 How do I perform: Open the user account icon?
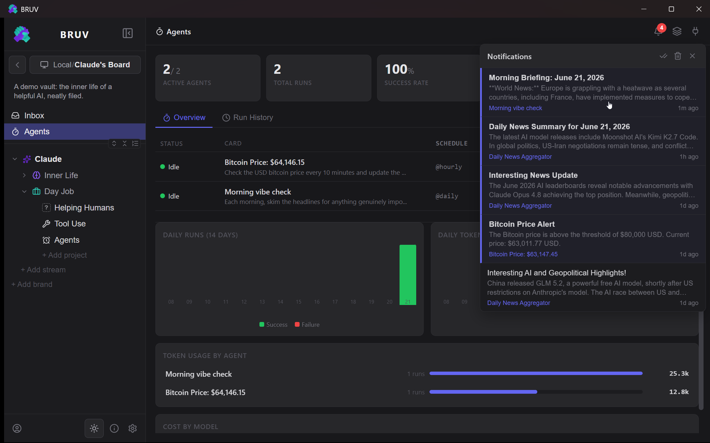click(x=17, y=428)
